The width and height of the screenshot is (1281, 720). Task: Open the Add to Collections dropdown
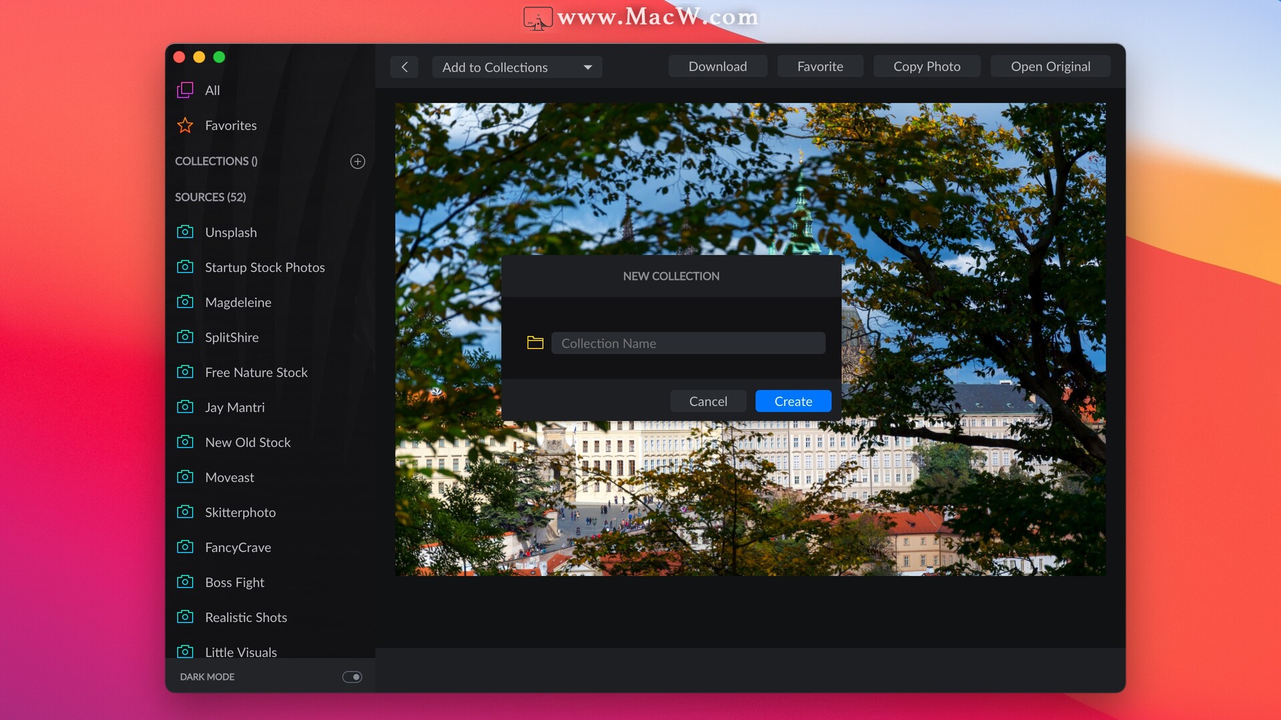pyautogui.click(x=517, y=67)
